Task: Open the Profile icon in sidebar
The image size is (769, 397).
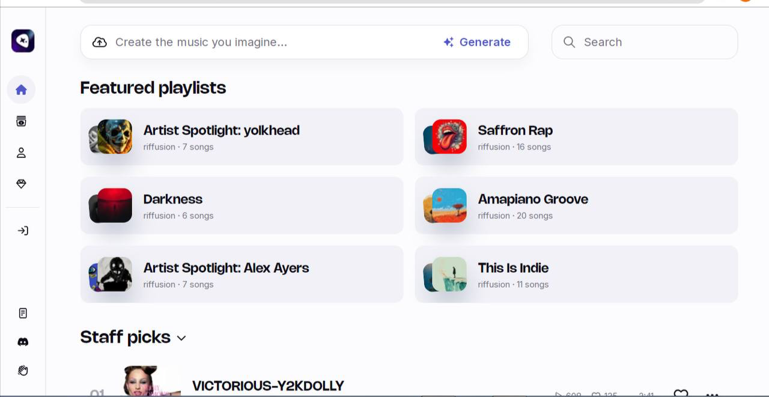Action: [21, 153]
